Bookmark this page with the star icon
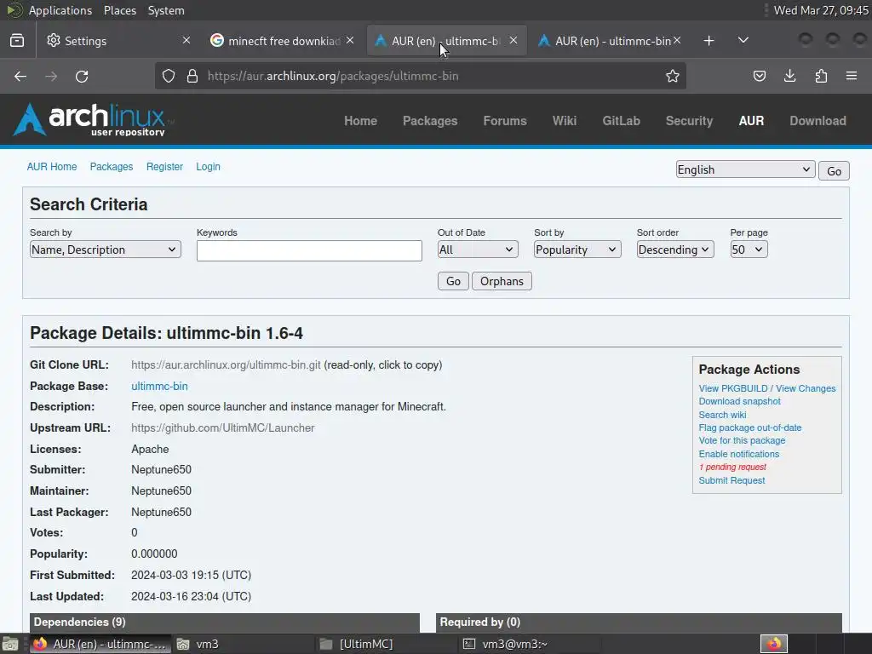 pyautogui.click(x=673, y=76)
